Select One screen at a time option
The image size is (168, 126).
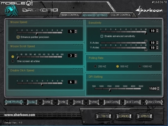[13, 61]
